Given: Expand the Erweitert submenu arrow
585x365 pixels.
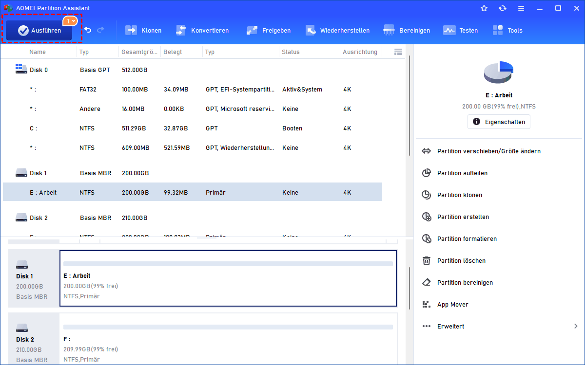Looking at the screenshot, I should [576, 326].
